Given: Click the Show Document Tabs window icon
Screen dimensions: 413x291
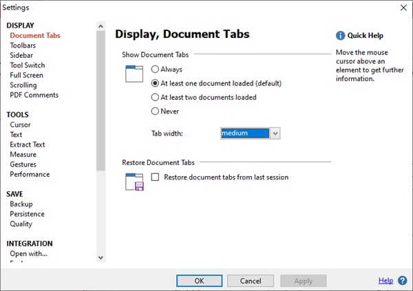Looking at the screenshot, I should point(134,73).
